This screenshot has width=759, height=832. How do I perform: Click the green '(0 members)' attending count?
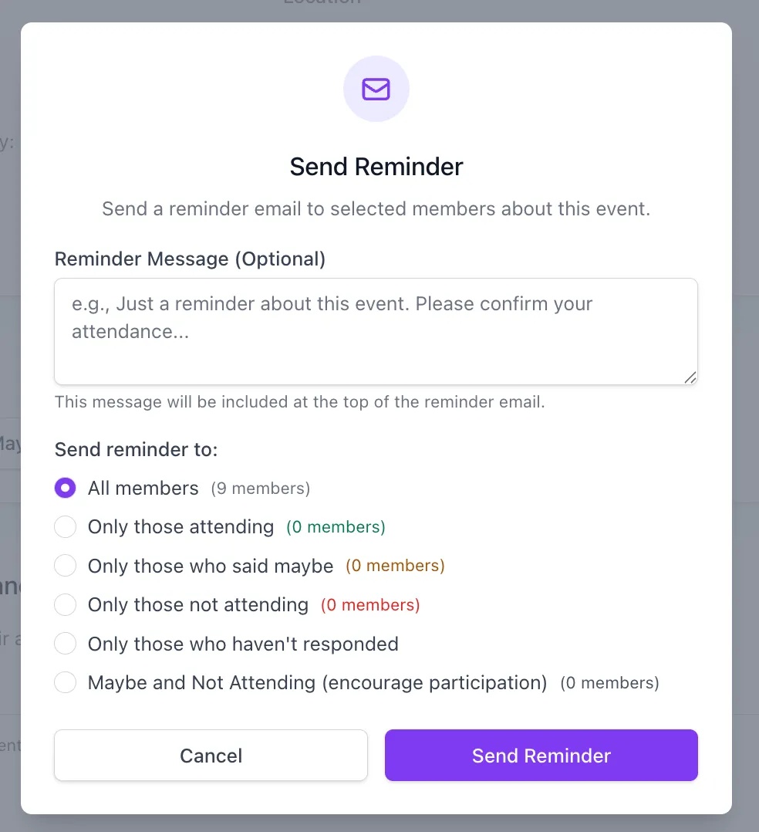[x=336, y=527]
